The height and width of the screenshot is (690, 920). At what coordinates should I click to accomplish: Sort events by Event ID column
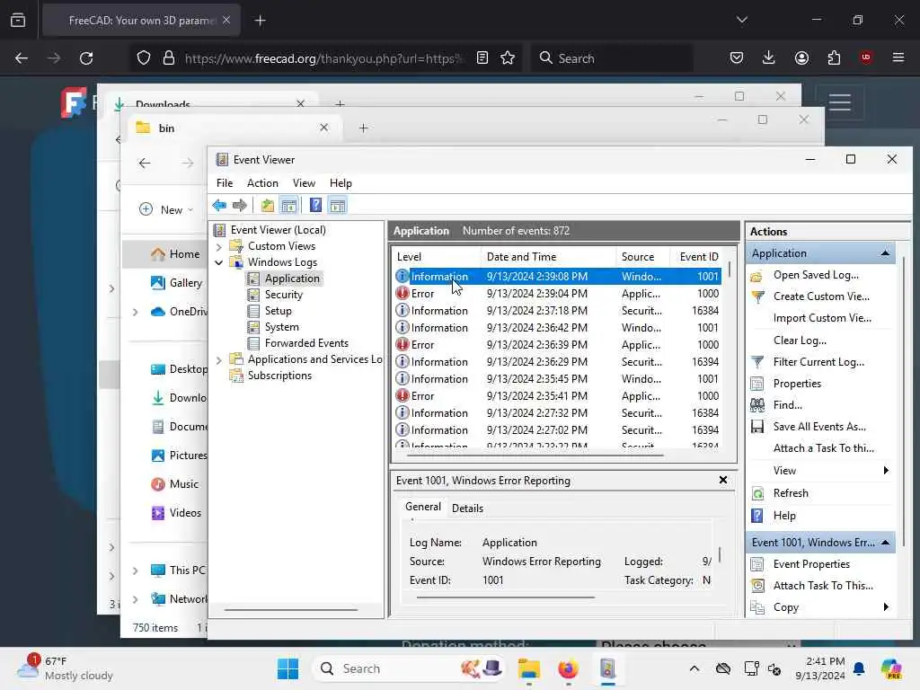[698, 256]
